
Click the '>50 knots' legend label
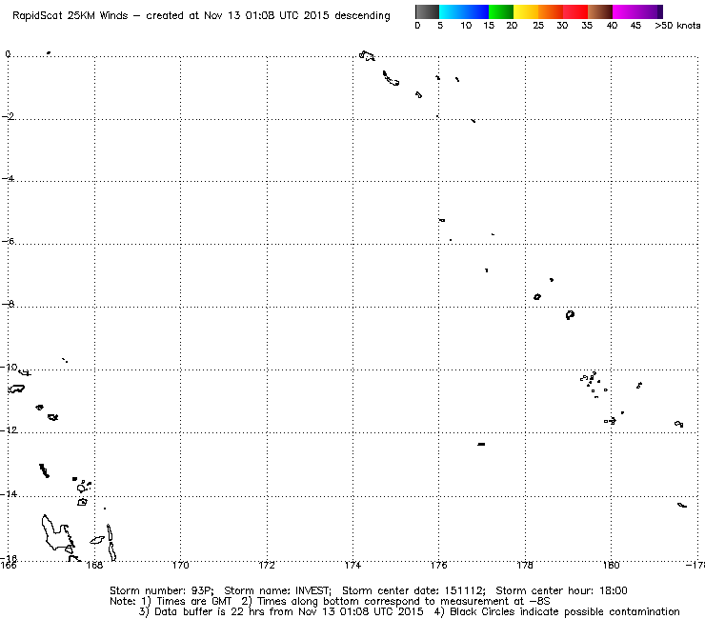coord(677,26)
